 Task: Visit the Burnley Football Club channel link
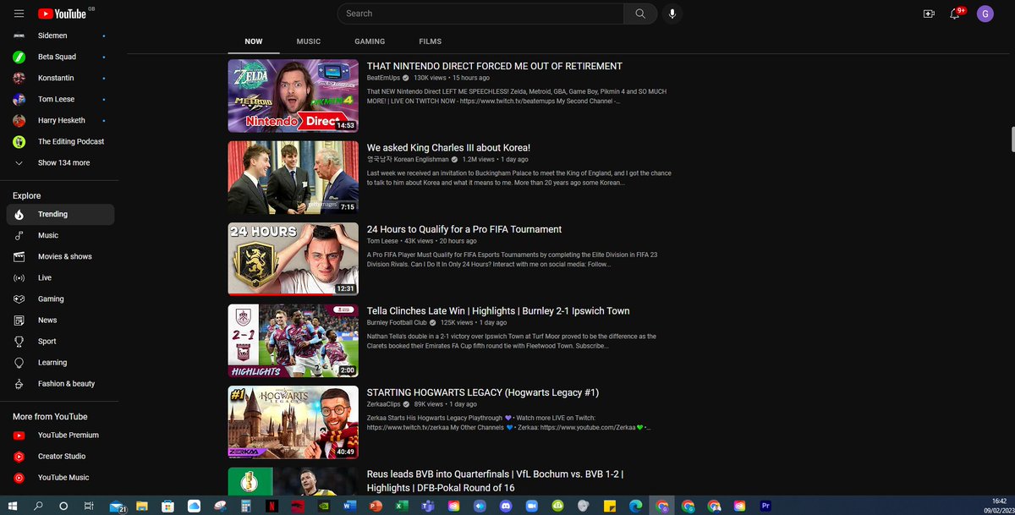pyautogui.click(x=397, y=323)
